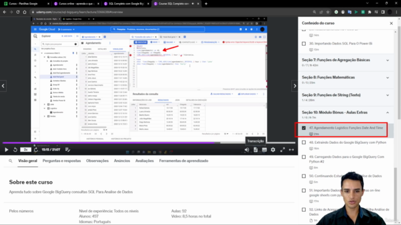Toggle expanded theater view arrows

coord(291,150)
